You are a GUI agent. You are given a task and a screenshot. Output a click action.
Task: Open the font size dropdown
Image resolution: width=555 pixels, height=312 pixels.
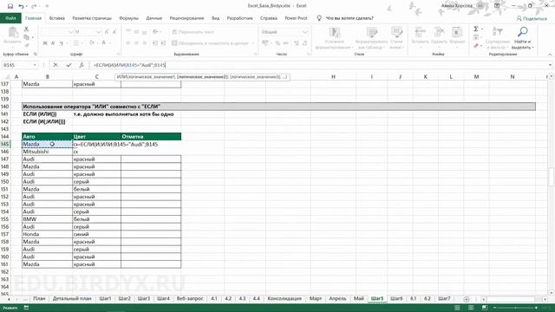pyautogui.click(x=98, y=32)
